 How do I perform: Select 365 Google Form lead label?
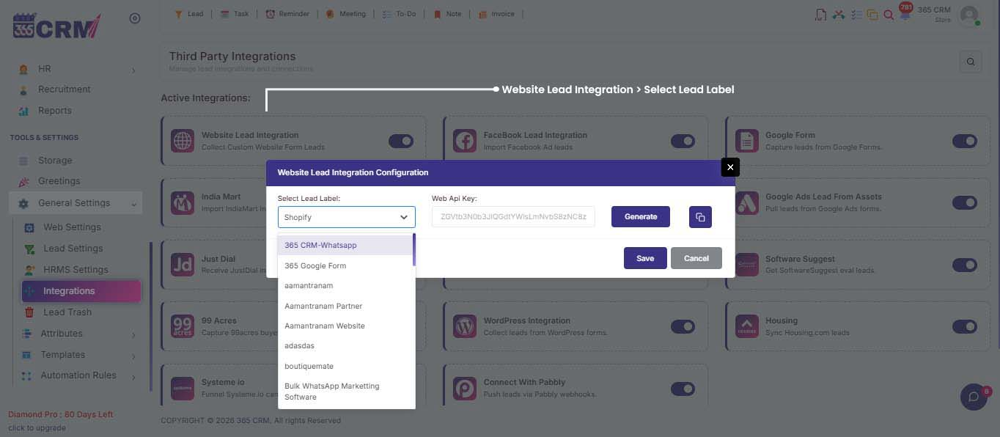point(345,265)
